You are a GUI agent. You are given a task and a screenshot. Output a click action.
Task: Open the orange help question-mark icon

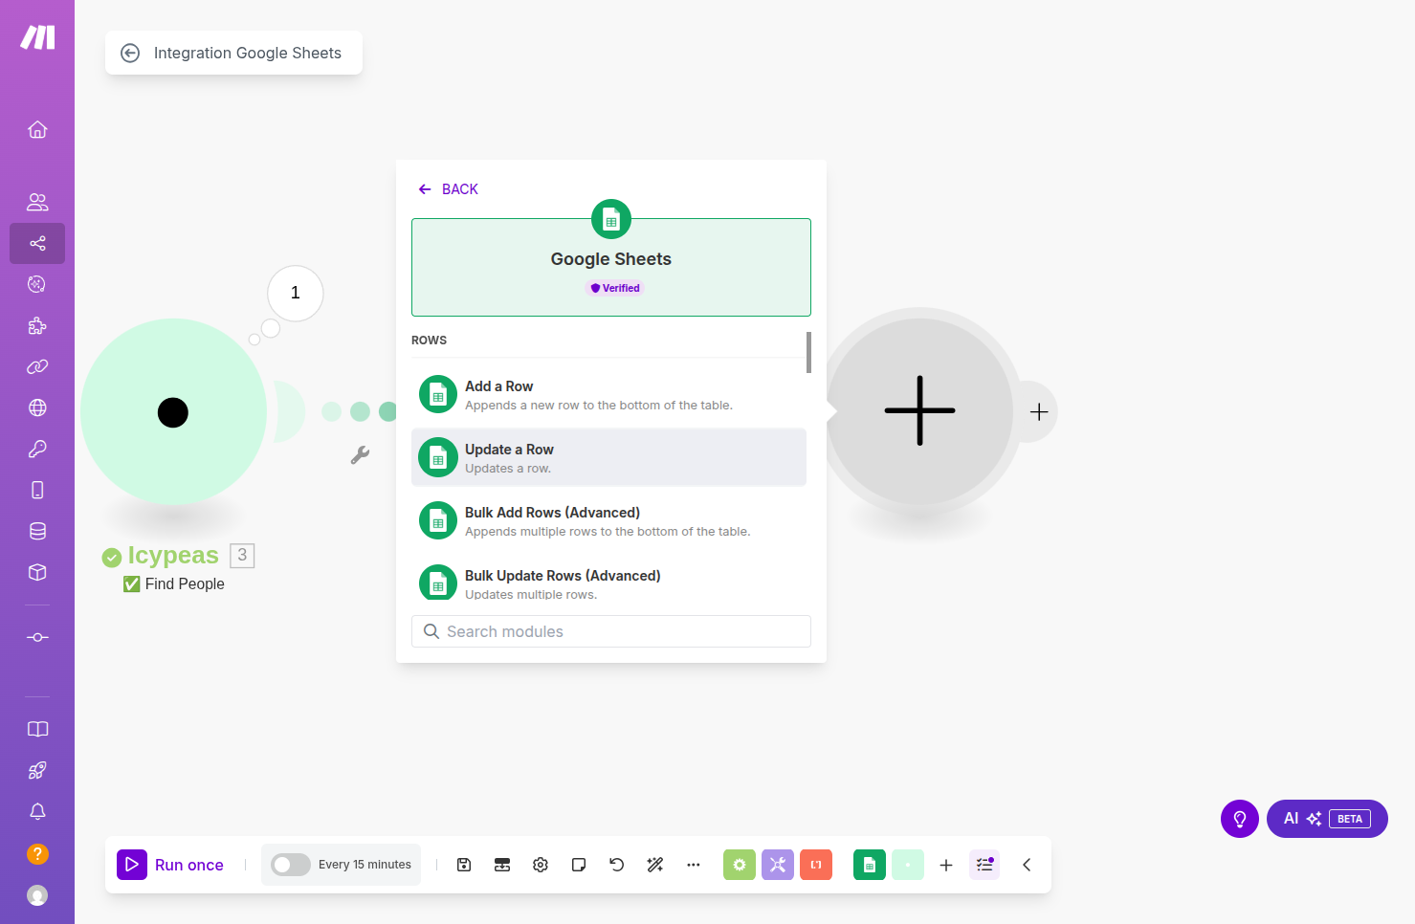[37, 853]
